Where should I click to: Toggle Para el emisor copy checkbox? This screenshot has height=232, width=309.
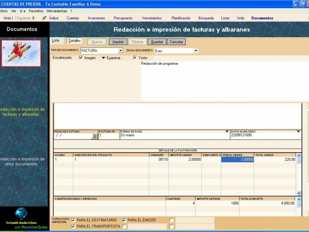pyautogui.click(x=124, y=220)
